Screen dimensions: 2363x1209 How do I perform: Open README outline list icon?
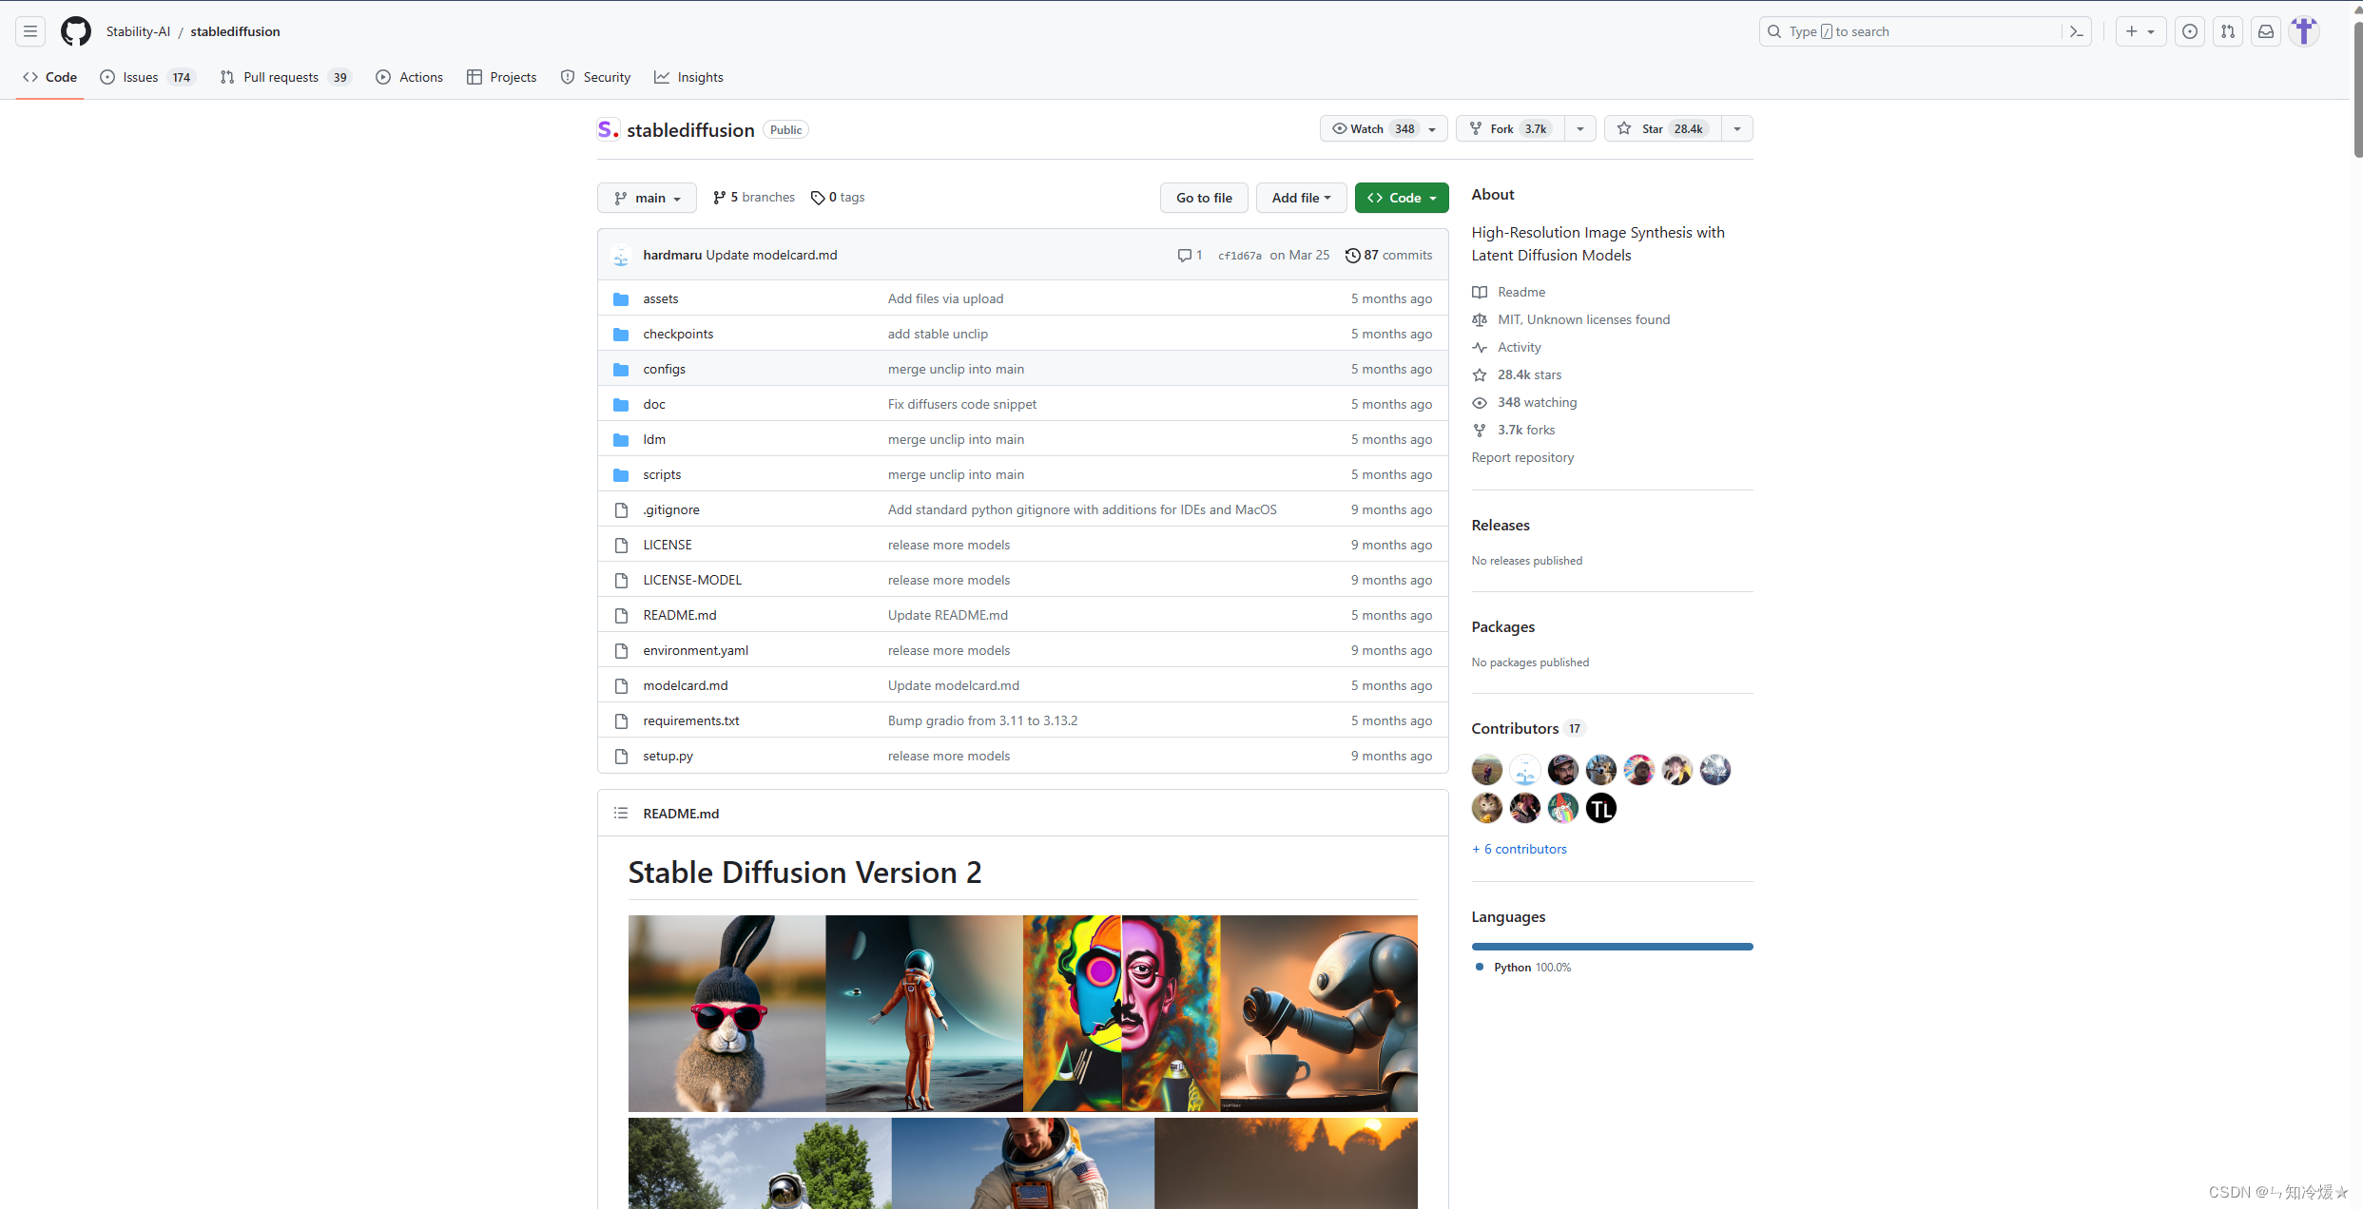[x=621, y=813]
